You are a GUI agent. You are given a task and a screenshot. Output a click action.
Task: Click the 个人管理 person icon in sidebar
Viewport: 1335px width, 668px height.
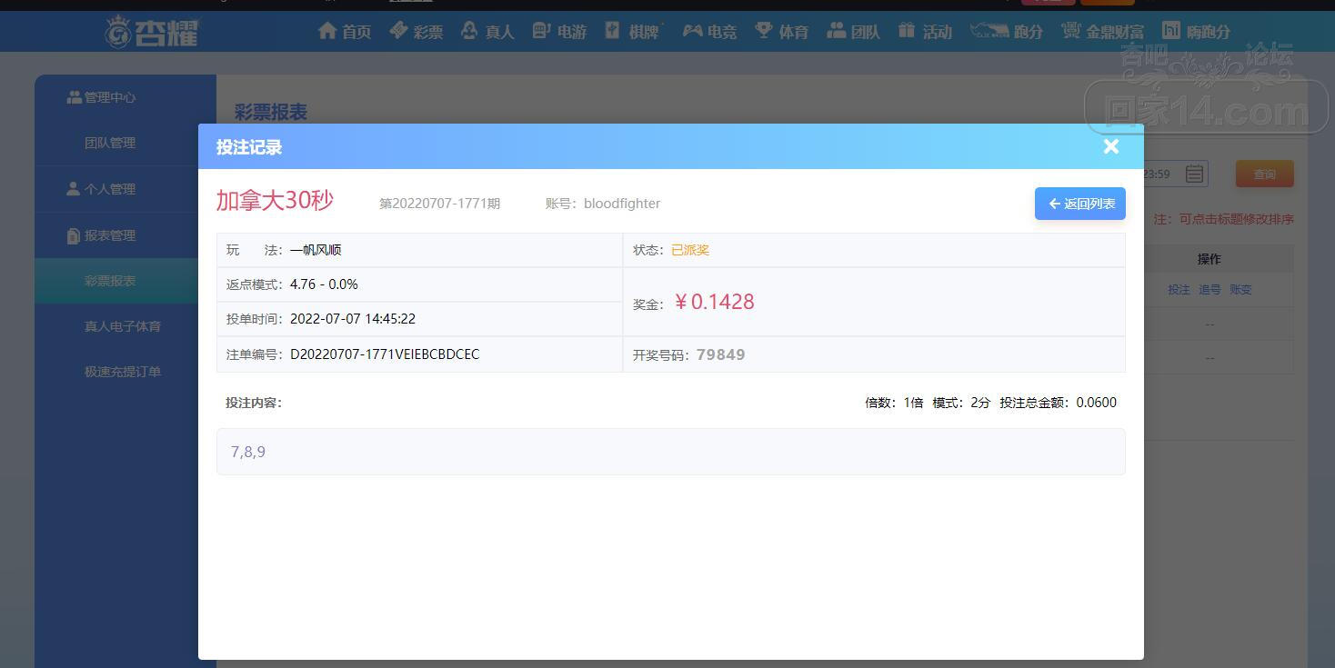click(x=74, y=189)
